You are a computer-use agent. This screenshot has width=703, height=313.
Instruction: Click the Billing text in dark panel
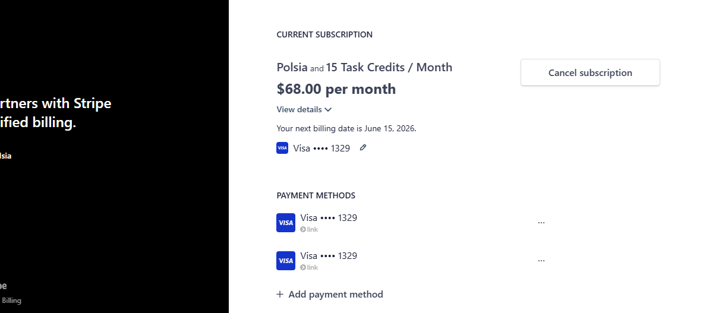click(x=11, y=301)
